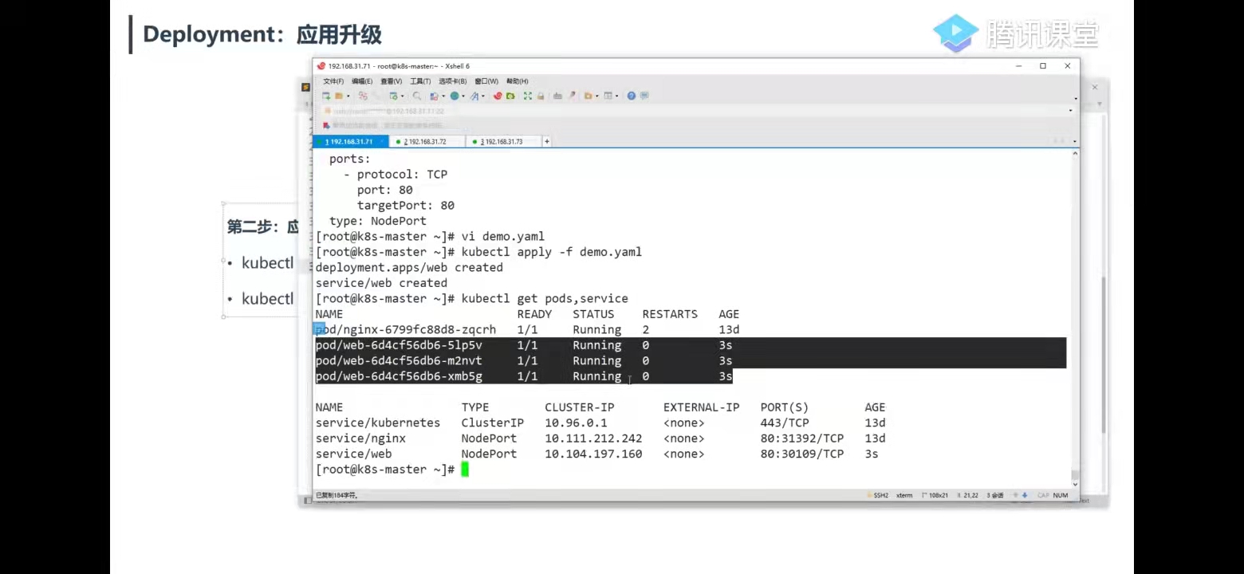Click the Open Session folder icon
1244x574 pixels.
(338, 96)
